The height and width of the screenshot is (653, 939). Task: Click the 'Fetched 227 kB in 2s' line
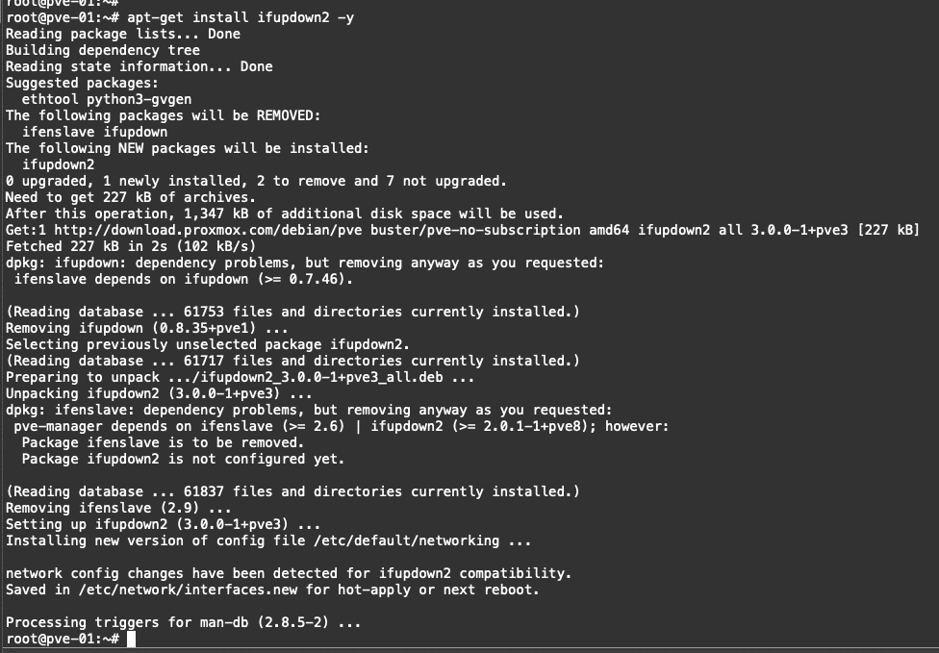(x=131, y=246)
